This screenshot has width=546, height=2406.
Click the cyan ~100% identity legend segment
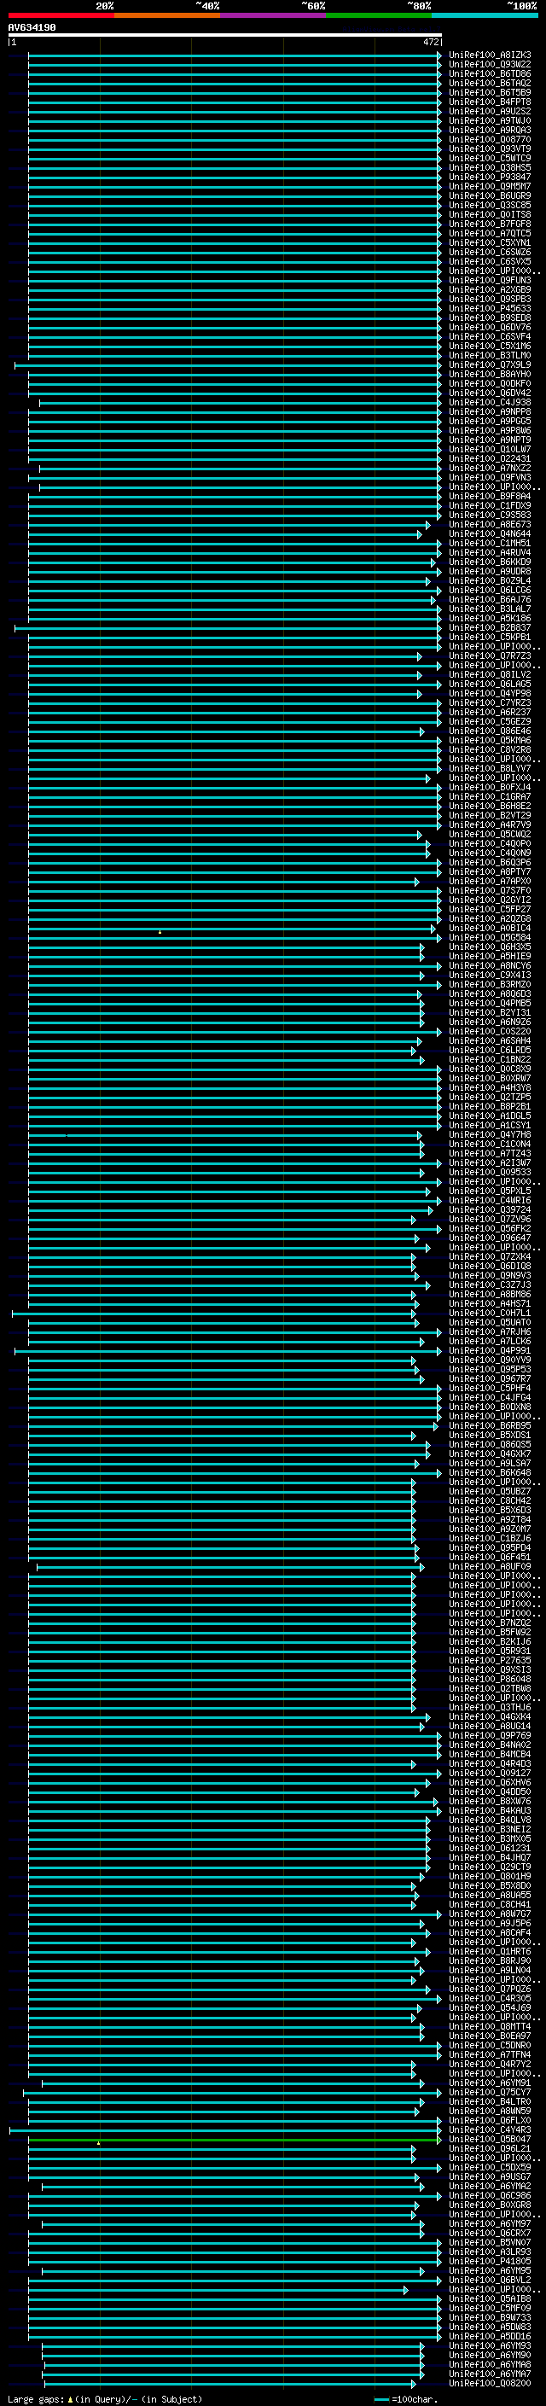coord(485,15)
